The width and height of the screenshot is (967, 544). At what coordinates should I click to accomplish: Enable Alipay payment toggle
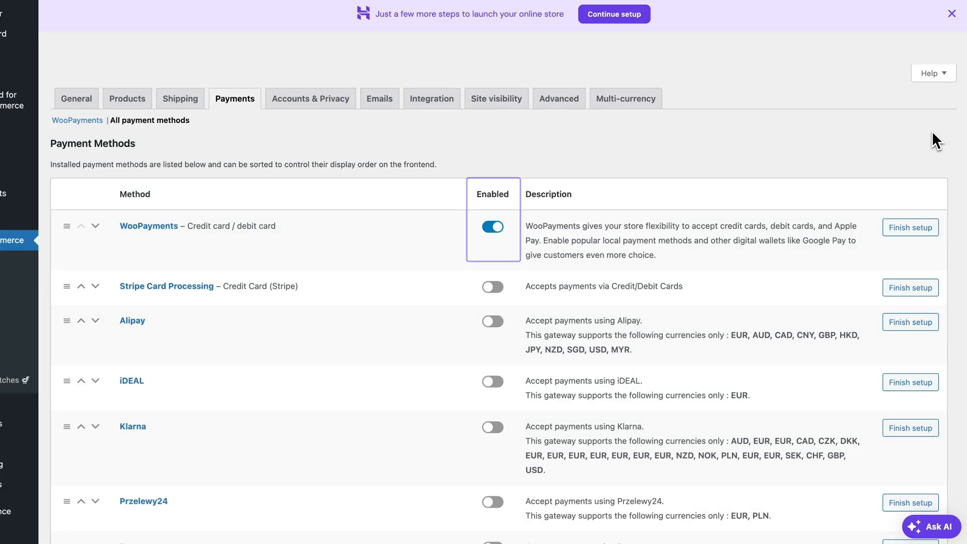493,321
